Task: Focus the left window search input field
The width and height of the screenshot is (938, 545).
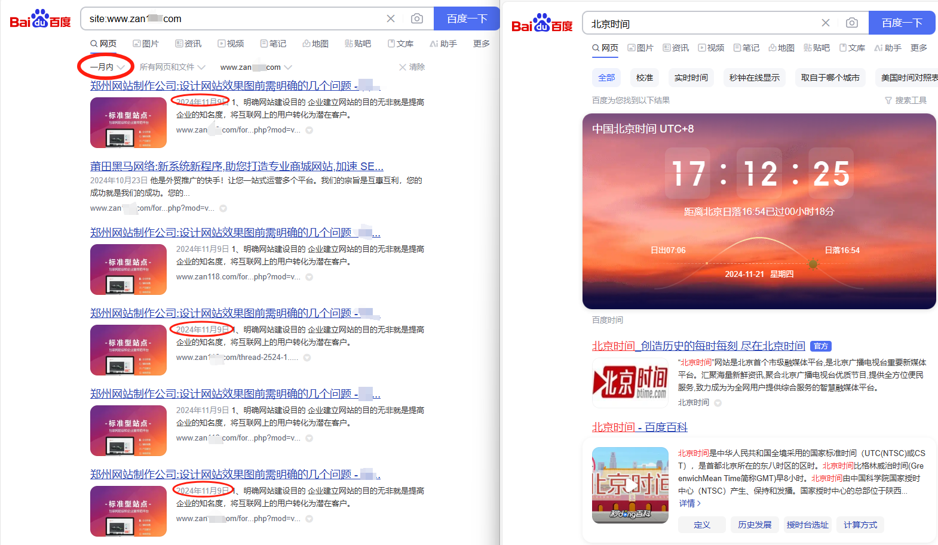Action: 233,19
